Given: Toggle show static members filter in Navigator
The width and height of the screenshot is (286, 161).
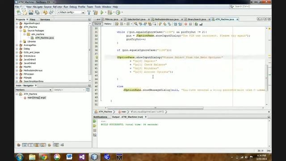Looking at the screenshot, I should click(31, 145).
